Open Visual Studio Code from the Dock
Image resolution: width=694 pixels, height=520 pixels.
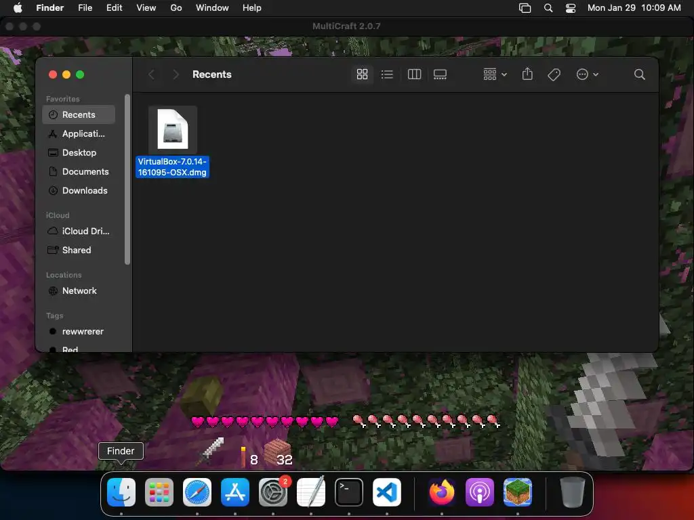[x=387, y=492]
